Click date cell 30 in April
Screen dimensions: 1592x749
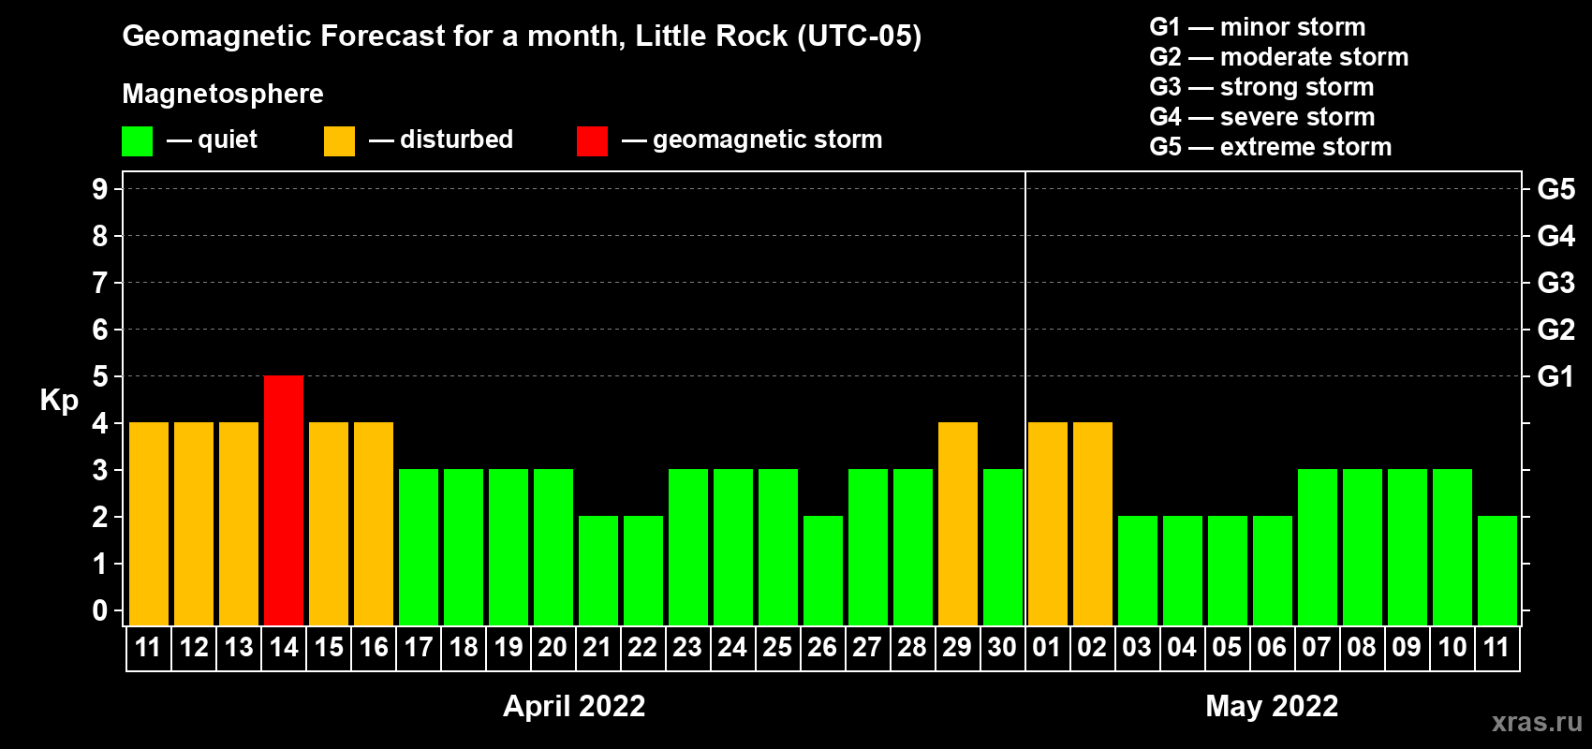point(1002,648)
